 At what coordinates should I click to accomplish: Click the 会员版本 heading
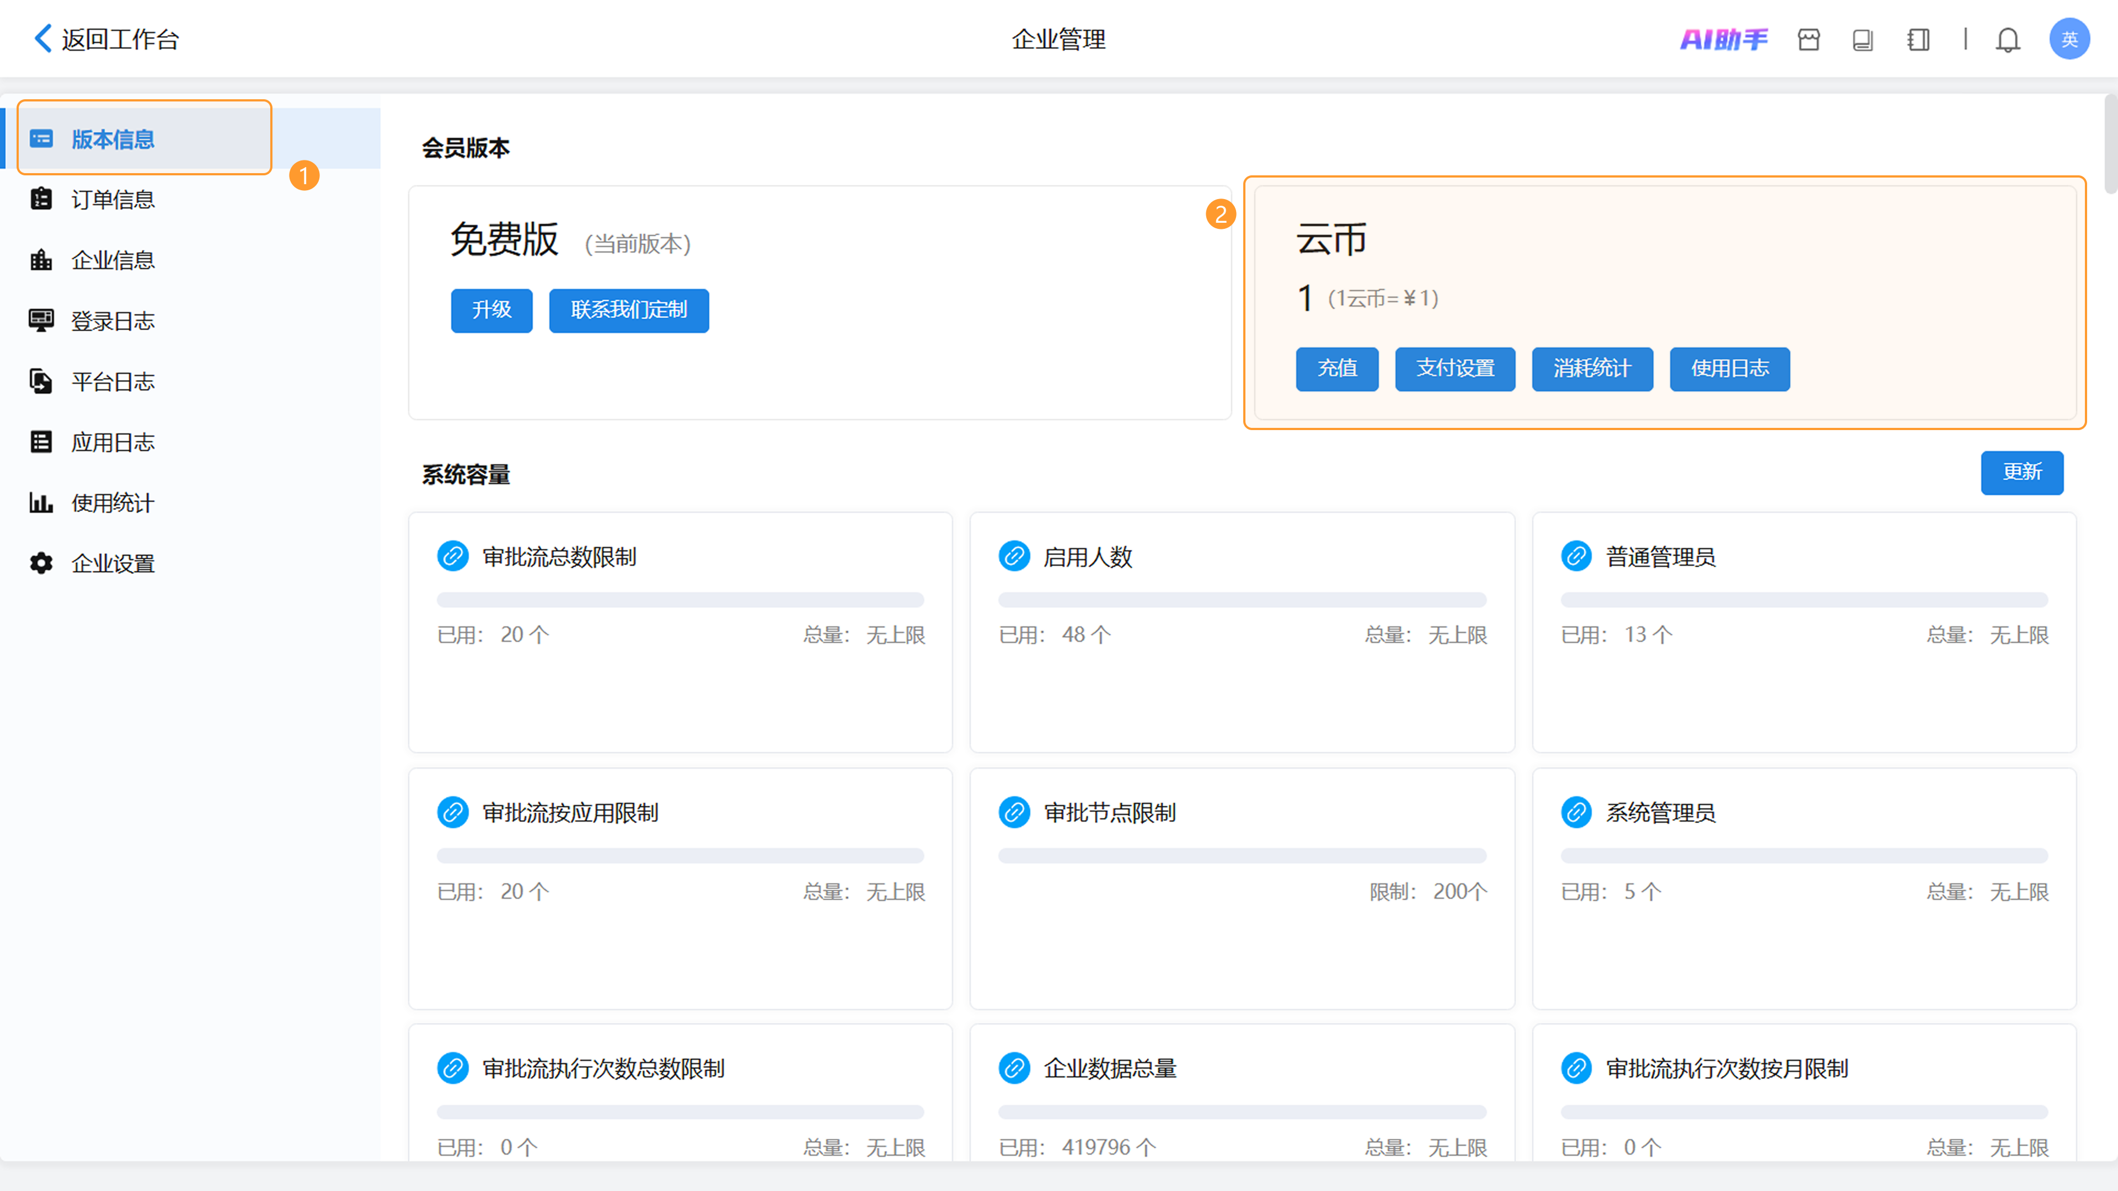466,148
